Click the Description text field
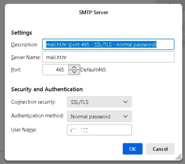The height and width of the screenshot is (164, 185). pos(108,45)
